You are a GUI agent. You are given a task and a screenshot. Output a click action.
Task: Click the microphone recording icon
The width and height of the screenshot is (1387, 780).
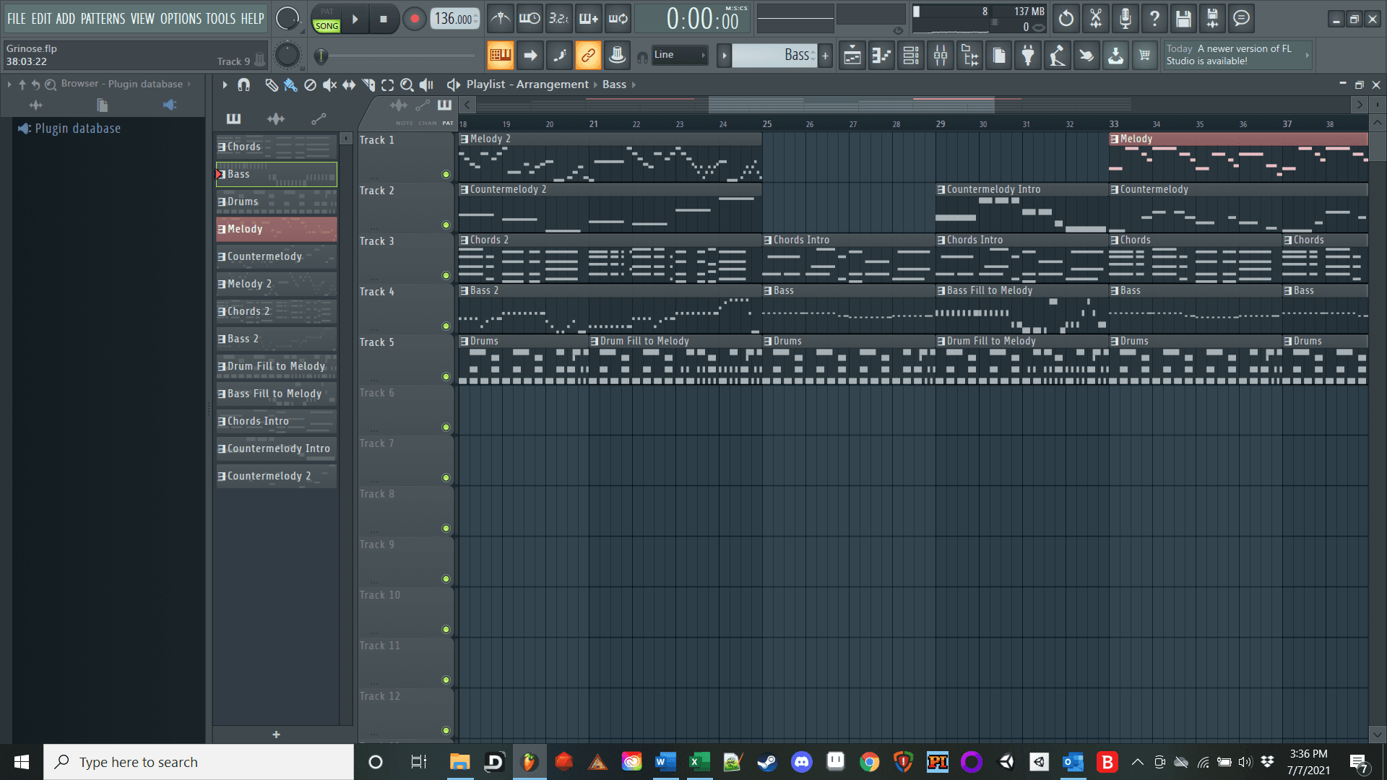pos(1125,19)
